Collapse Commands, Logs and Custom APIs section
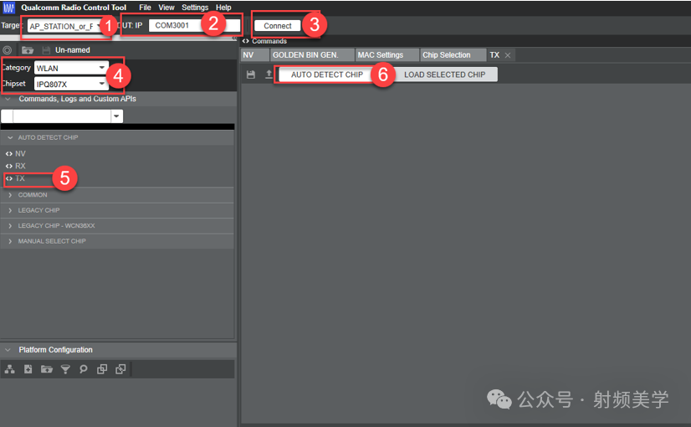The height and width of the screenshot is (427, 691). coord(8,99)
